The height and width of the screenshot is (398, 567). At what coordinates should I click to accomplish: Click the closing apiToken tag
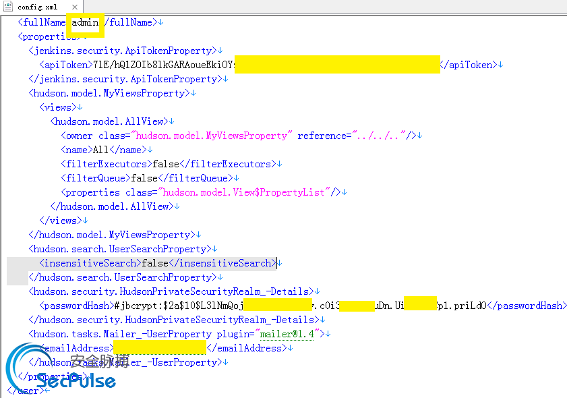469,65
